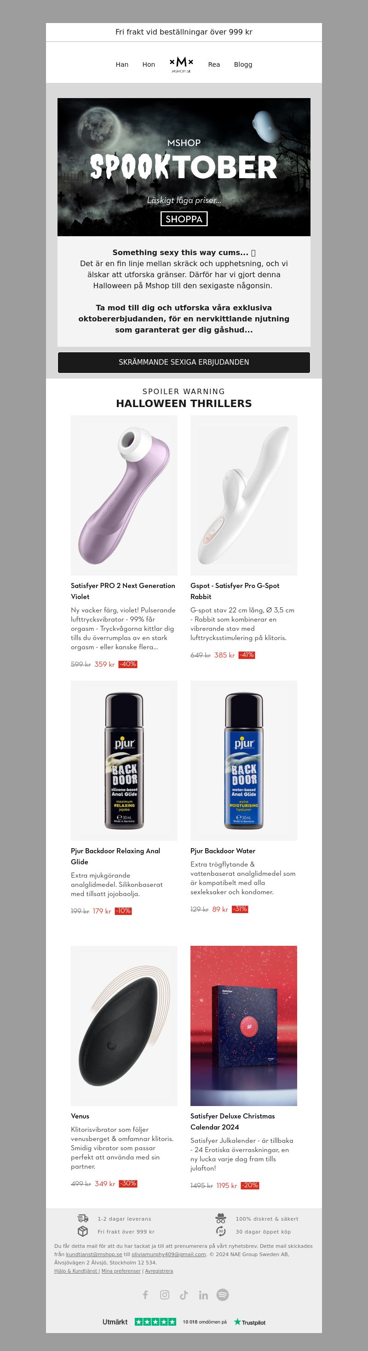This screenshot has height=1351, width=368.
Task: Open the Spotify social icon
Action: coord(223,1295)
